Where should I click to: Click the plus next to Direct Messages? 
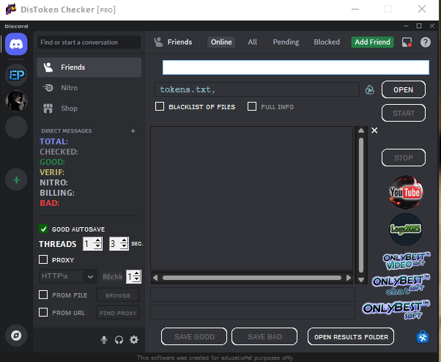[133, 130]
